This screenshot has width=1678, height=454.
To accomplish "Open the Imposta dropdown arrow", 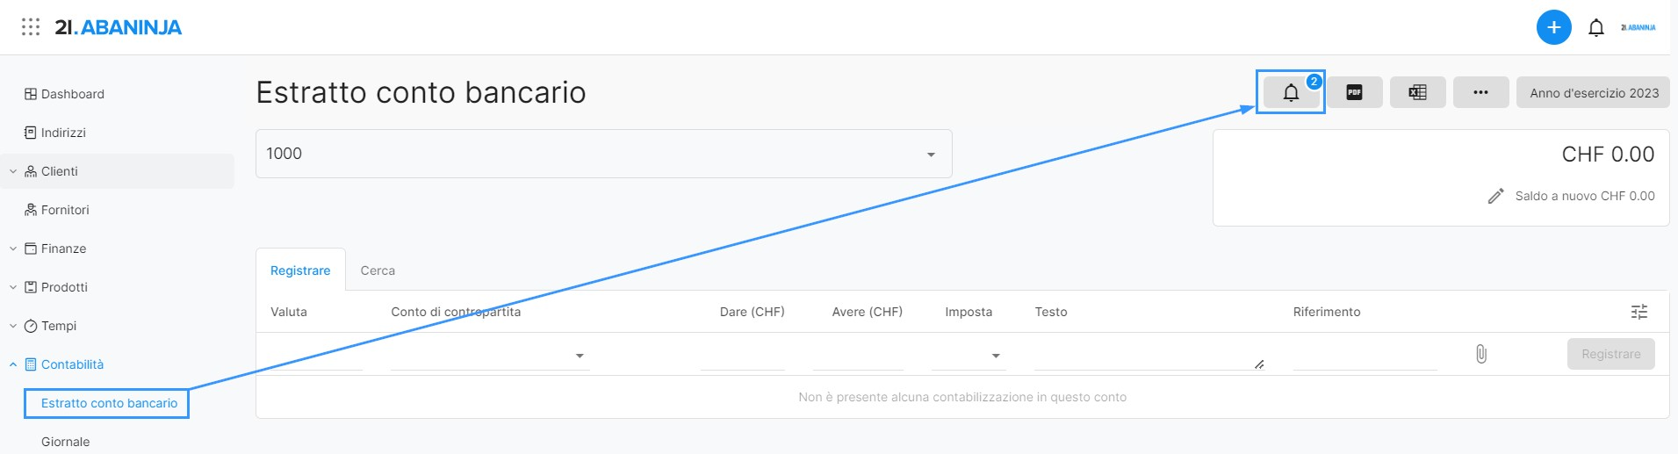I will pyautogui.click(x=996, y=356).
